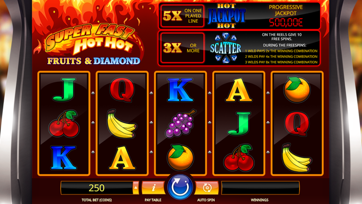Select the orange symbol on third reel
The image size is (362, 204).
point(180,158)
